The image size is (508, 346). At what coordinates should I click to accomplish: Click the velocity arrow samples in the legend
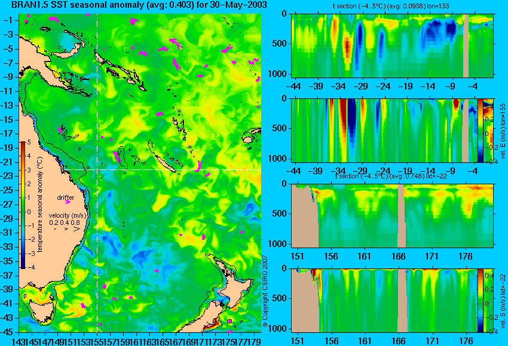[x=67, y=229]
